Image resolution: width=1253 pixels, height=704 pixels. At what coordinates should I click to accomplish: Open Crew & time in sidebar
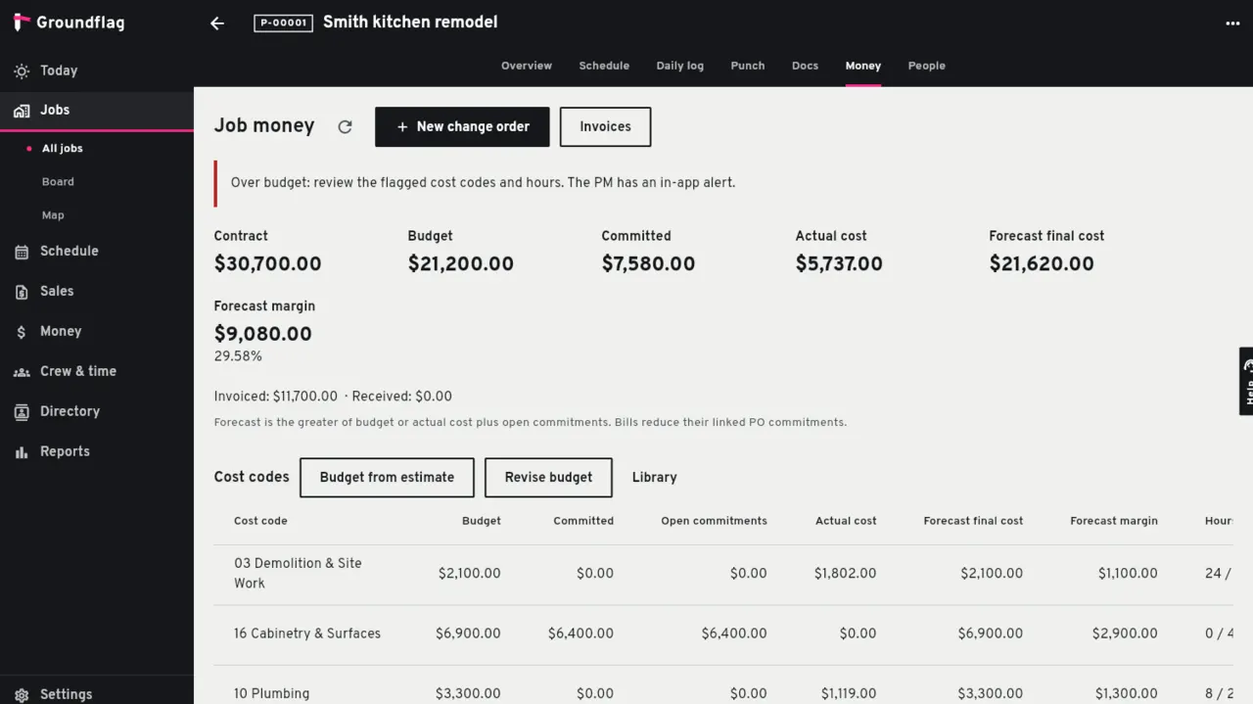(x=97, y=371)
